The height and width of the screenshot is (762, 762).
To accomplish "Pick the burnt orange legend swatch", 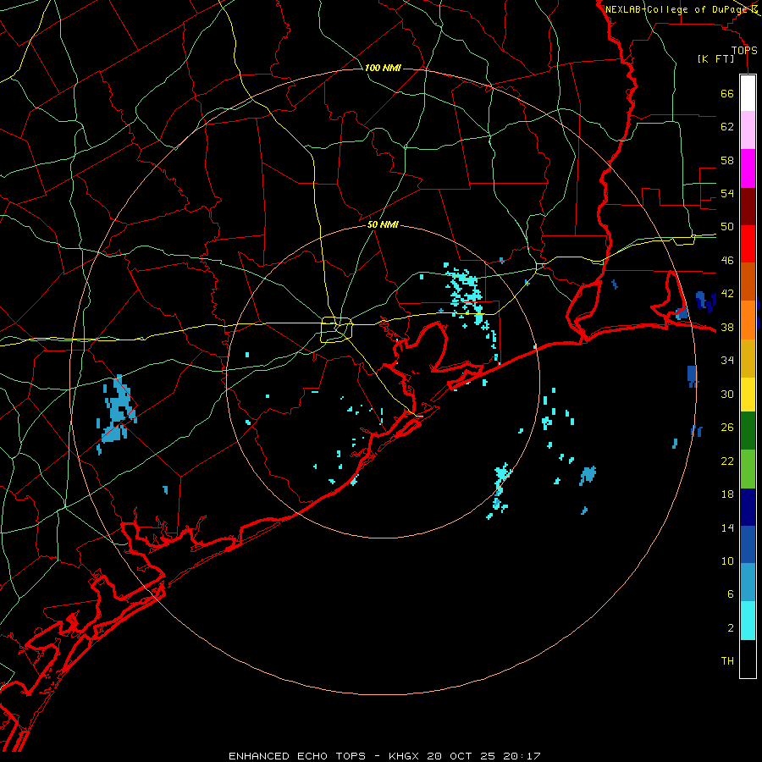I will tap(748, 281).
